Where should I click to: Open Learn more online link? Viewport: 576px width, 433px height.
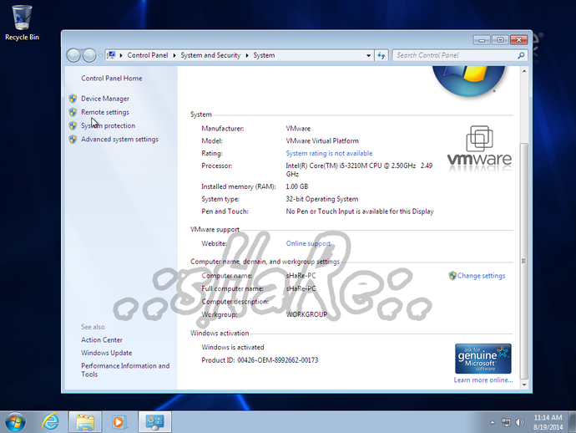[483, 380]
